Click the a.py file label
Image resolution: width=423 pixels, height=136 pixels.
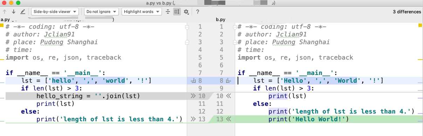[5, 20]
